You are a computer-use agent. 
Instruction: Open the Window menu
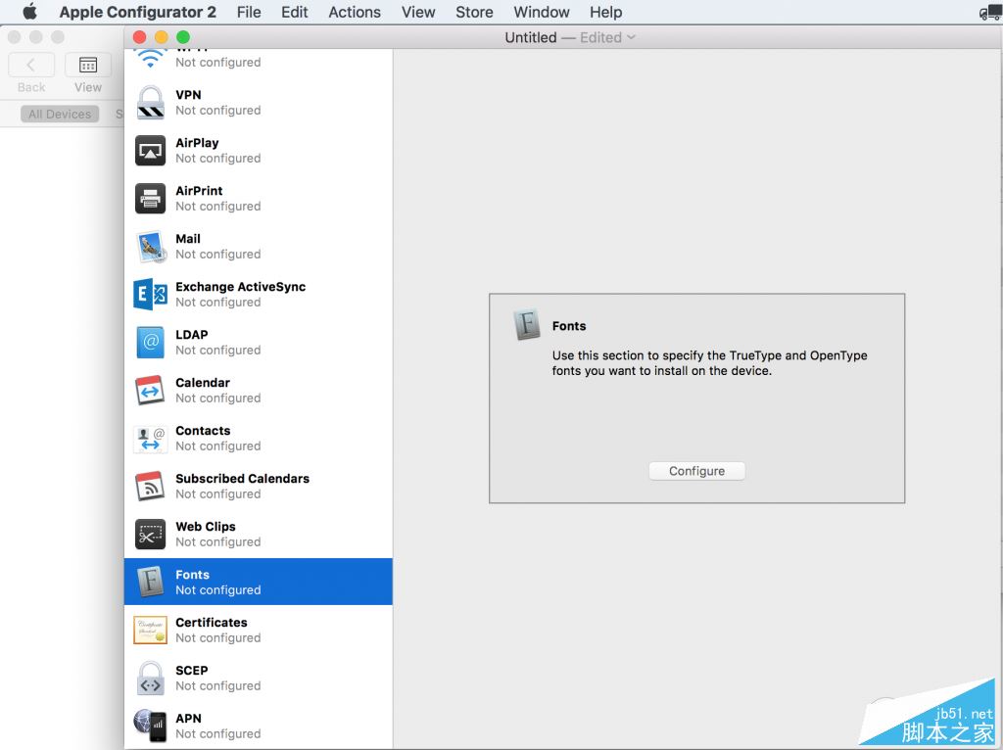click(541, 12)
